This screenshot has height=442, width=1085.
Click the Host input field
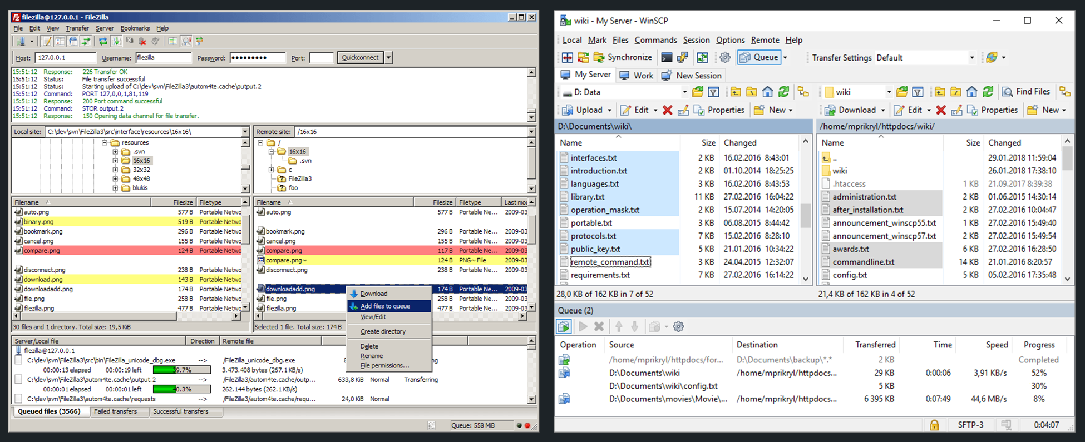(x=65, y=58)
